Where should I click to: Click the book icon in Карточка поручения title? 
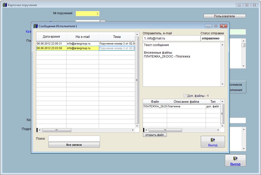pos(5,5)
